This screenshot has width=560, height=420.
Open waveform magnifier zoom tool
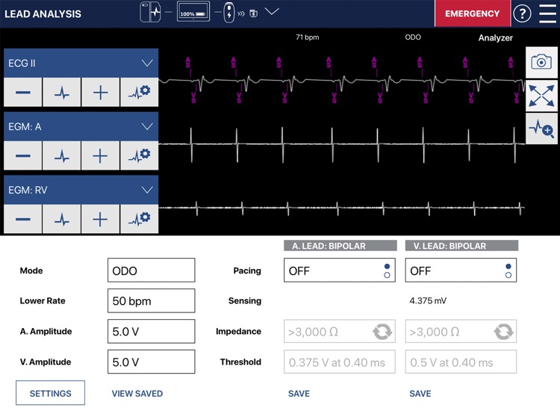541,129
